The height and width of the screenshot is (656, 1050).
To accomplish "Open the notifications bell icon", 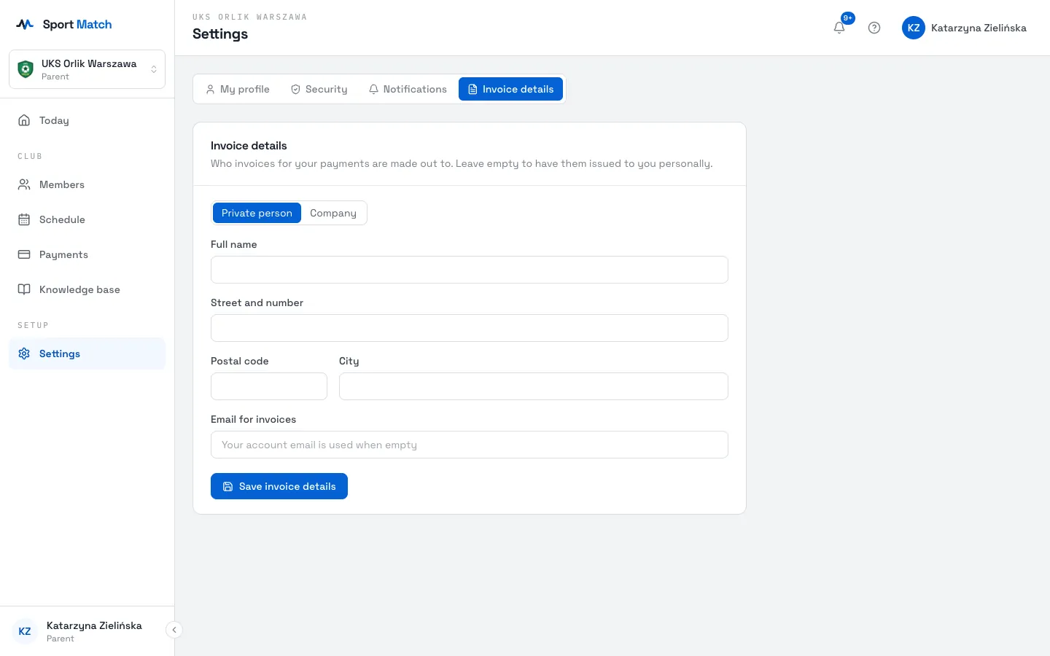I will click(839, 28).
